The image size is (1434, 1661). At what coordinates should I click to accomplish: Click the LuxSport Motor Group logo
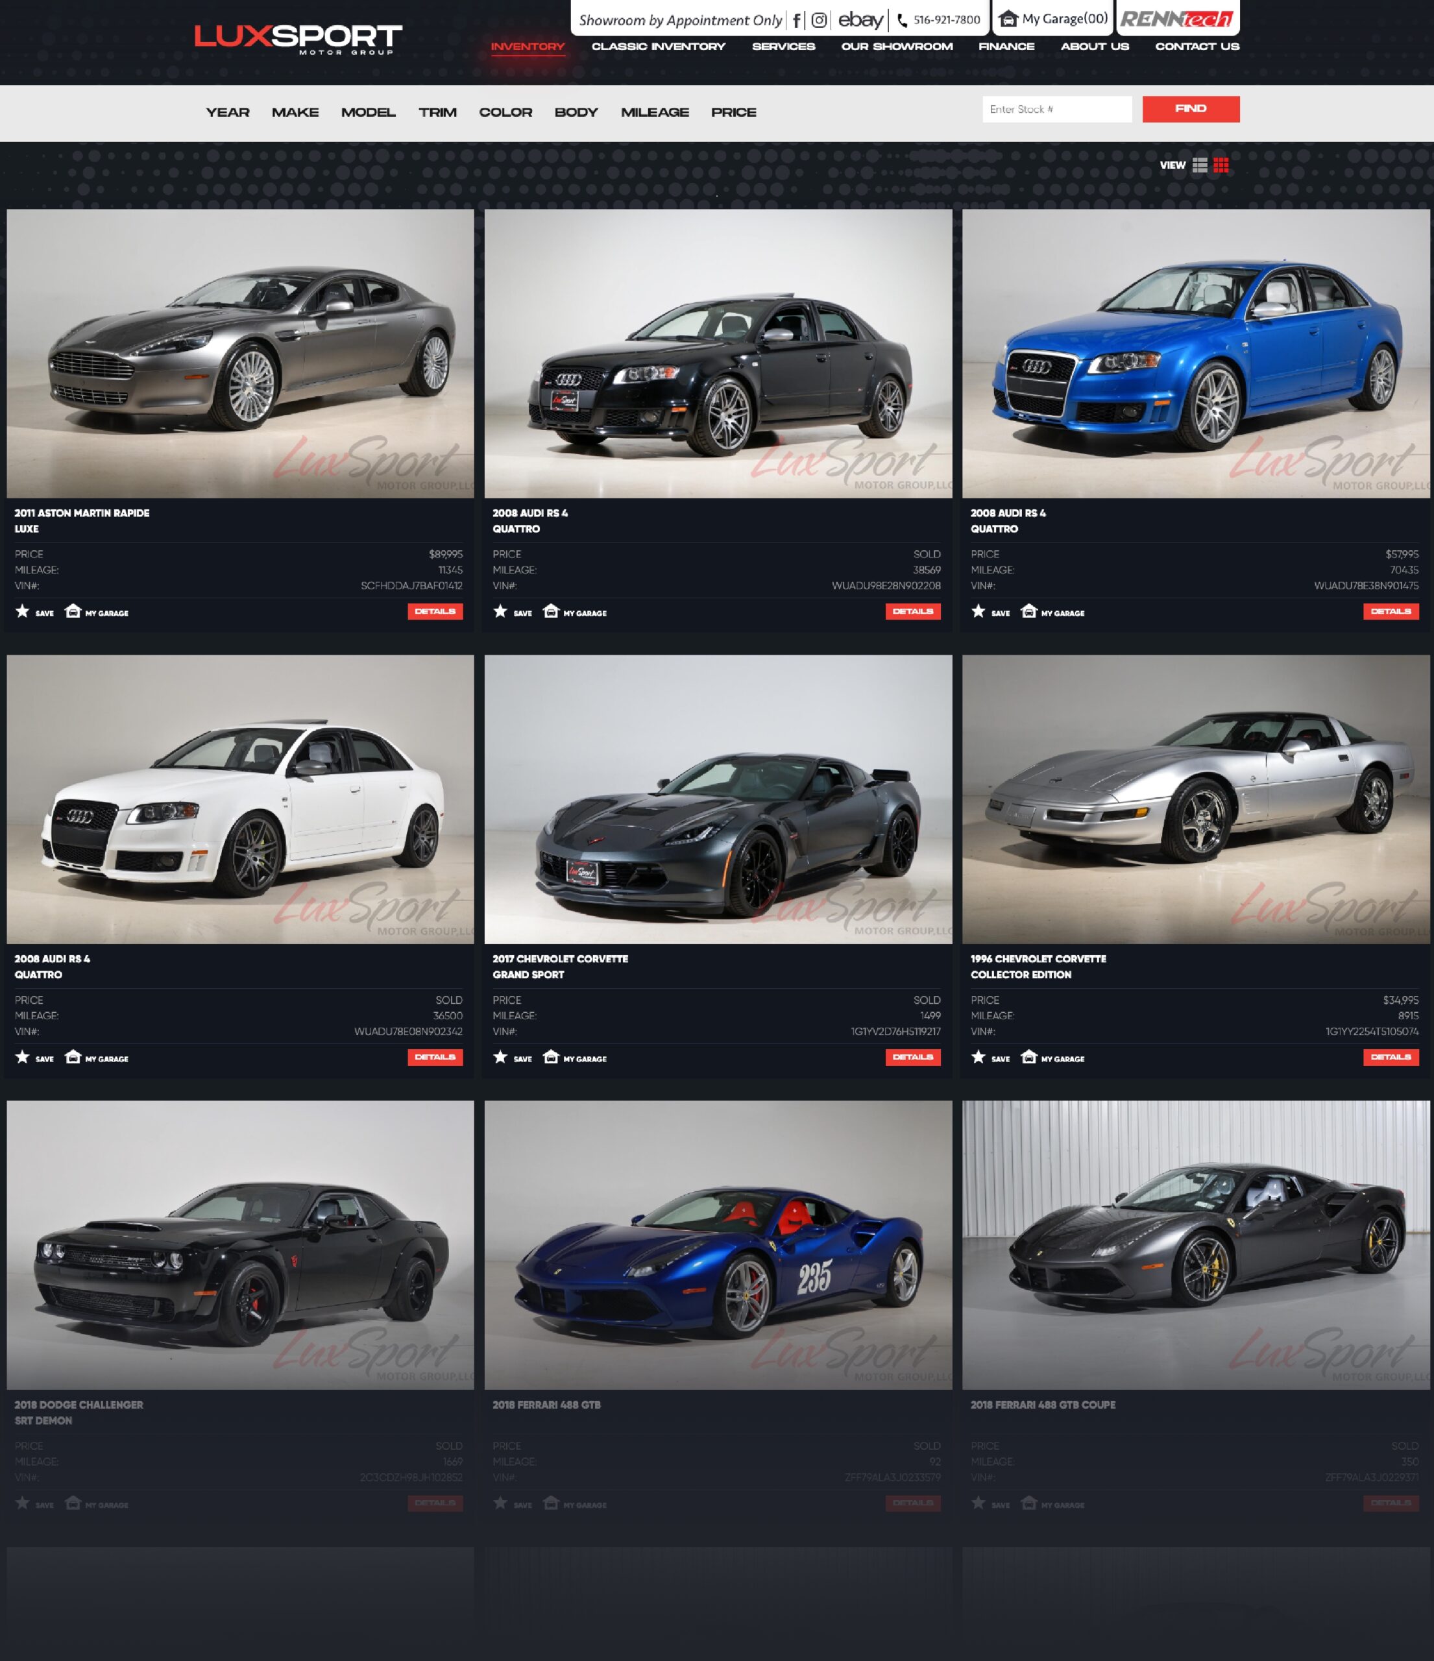[298, 40]
